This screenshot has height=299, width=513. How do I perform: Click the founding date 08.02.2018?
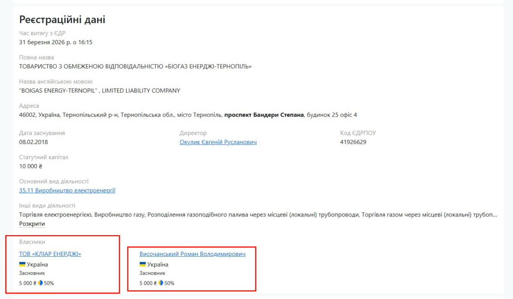coord(34,142)
